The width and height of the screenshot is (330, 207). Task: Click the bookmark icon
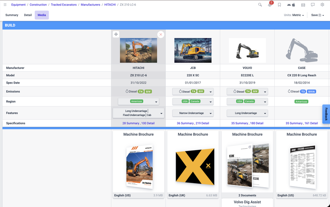point(279,5)
